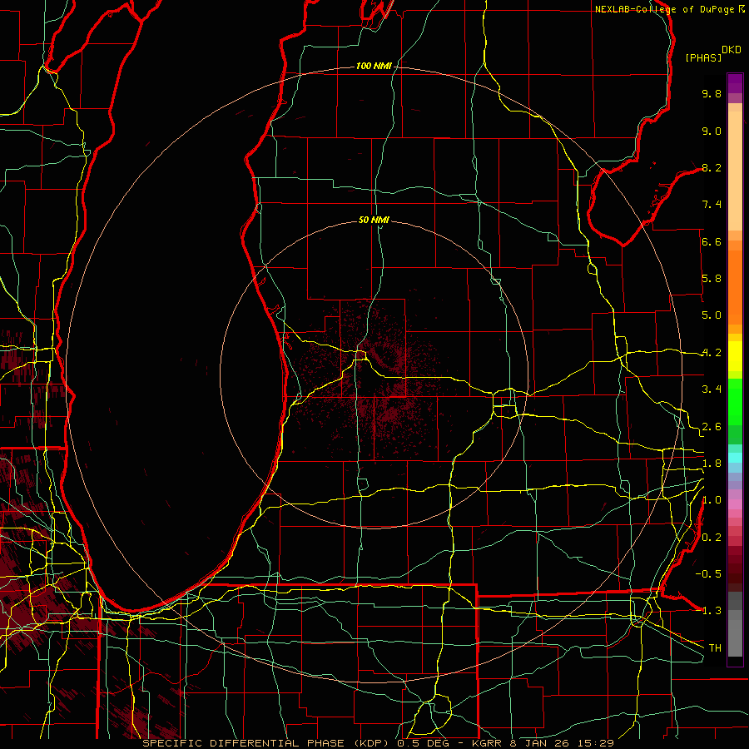Click the cyan segment of the color bar

coord(735,458)
